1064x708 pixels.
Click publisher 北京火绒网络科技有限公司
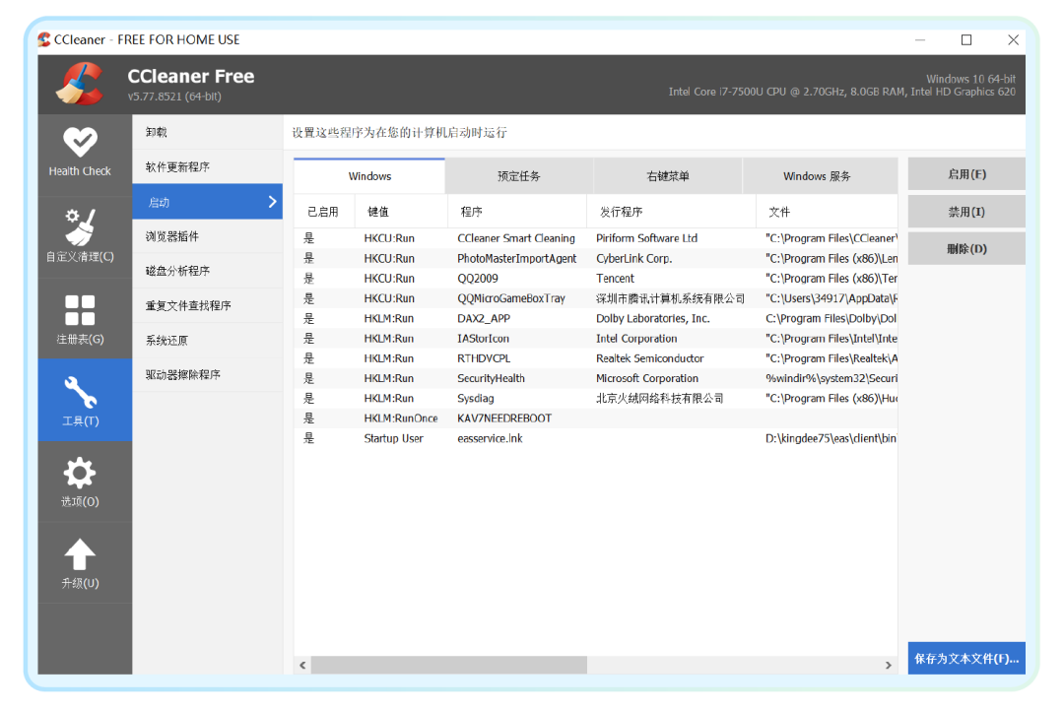(659, 398)
